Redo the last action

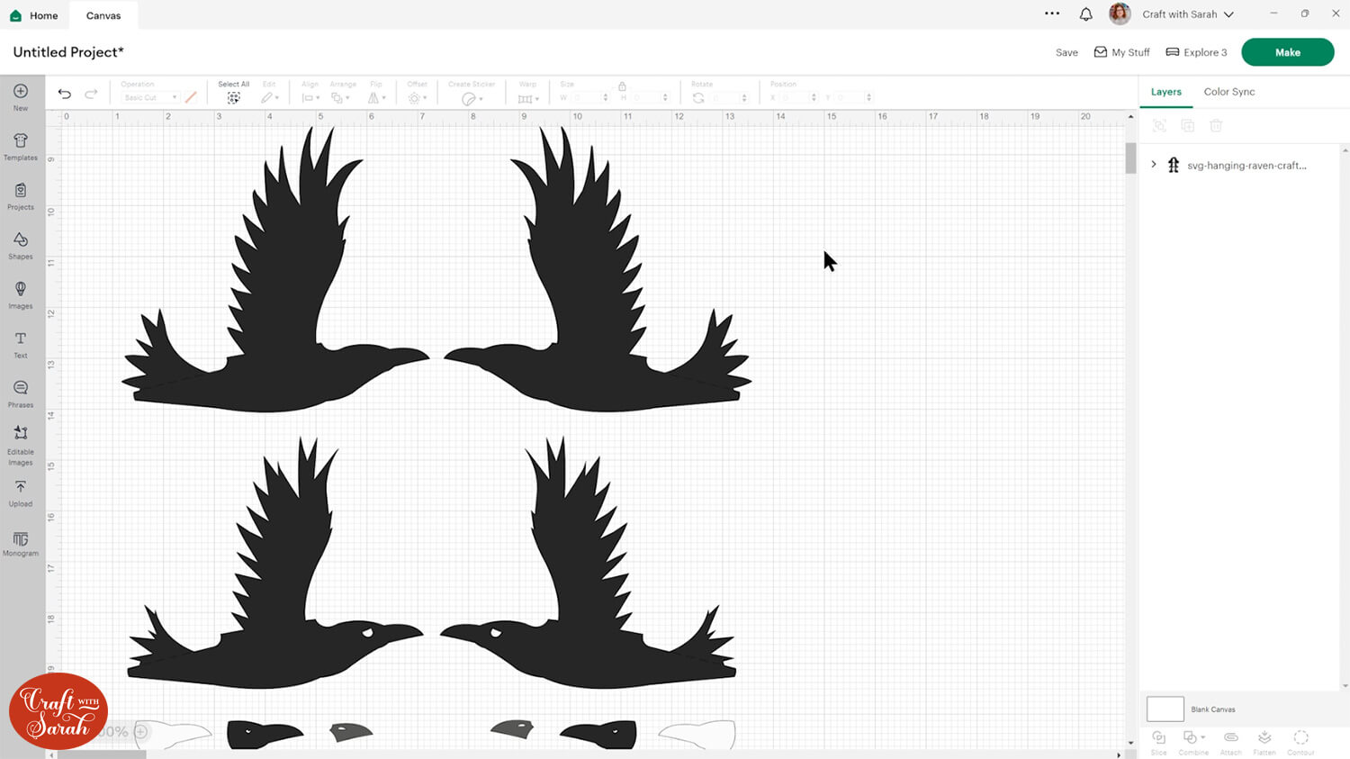coord(91,94)
